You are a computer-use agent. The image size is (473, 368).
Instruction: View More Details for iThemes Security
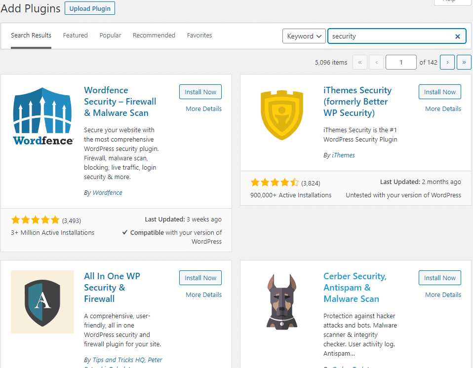click(443, 109)
